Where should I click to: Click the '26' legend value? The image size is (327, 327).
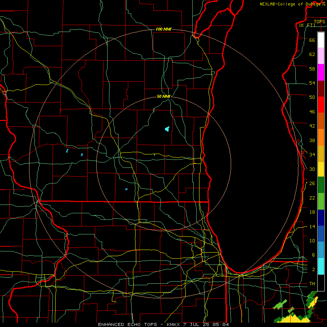coord(312,183)
